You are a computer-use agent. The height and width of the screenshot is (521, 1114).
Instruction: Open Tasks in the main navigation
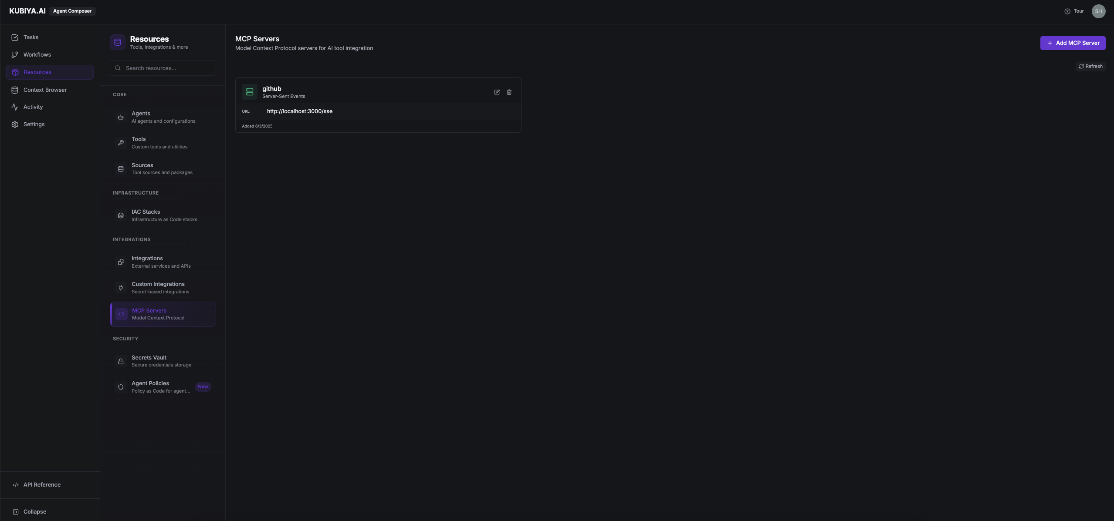click(50, 37)
